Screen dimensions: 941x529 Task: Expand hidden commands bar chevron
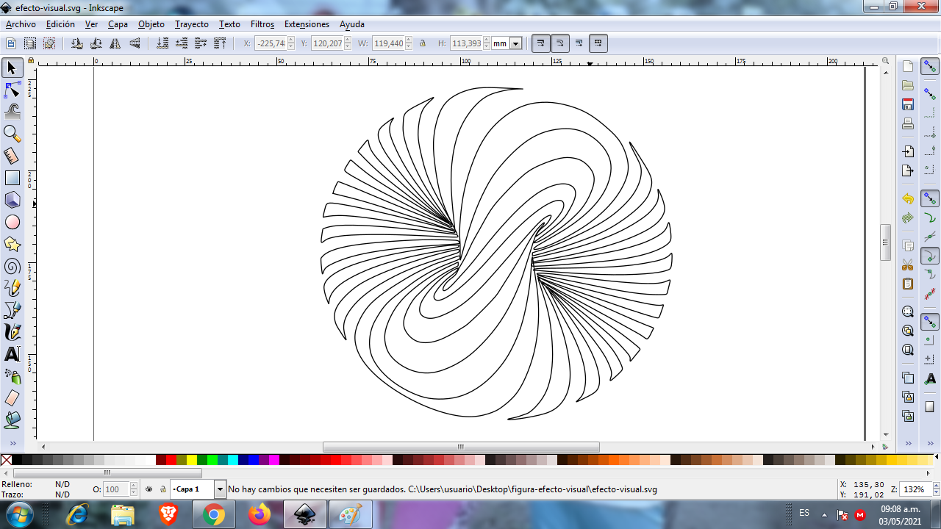coord(908,443)
